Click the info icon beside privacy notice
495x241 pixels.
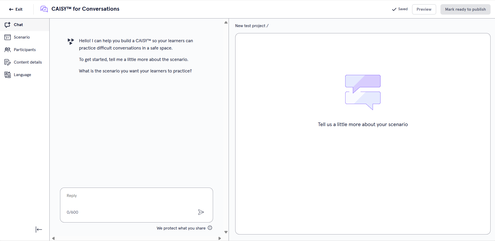(x=210, y=228)
